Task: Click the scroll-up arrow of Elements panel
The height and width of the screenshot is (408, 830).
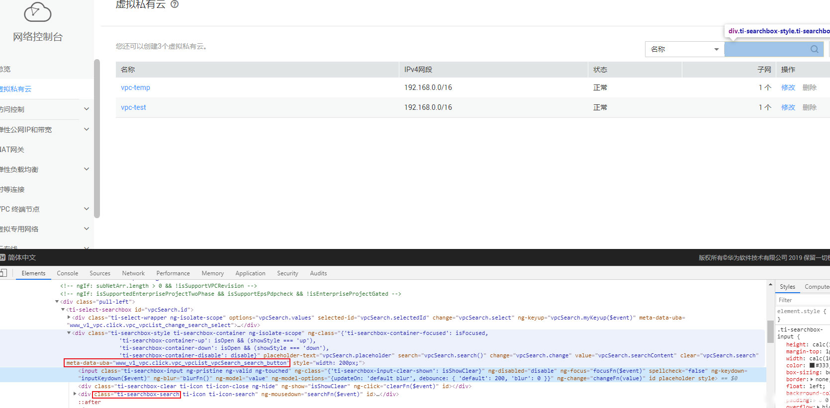Action: tap(770, 285)
